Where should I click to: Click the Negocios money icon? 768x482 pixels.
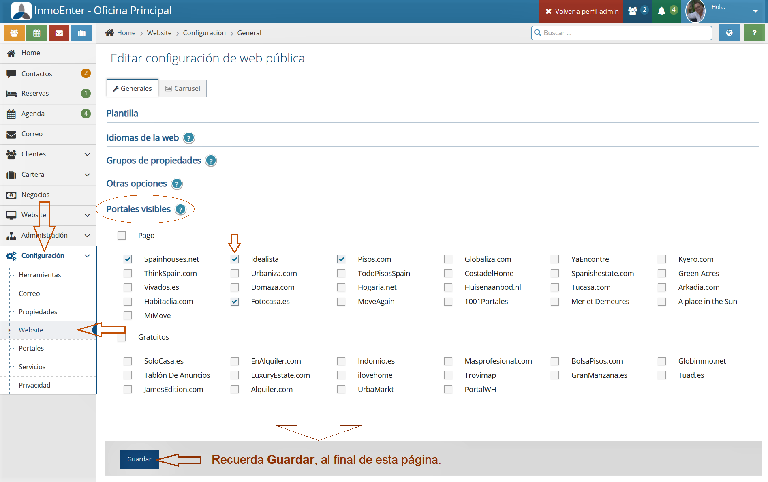click(x=11, y=195)
